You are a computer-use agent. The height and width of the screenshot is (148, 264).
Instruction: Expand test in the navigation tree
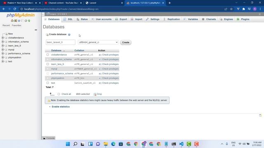click(3, 61)
